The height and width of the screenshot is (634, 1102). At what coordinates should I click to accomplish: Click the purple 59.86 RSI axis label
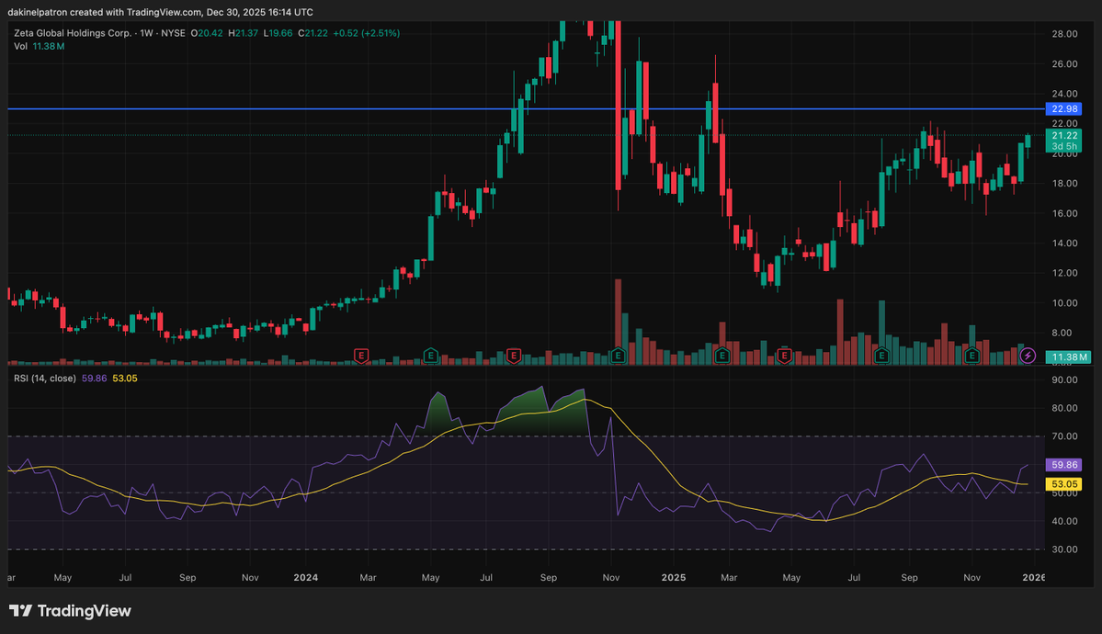click(1064, 465)
